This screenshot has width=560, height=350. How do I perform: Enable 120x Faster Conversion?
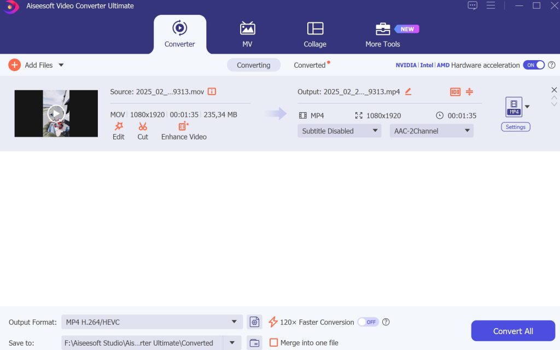tap(368, 322)
